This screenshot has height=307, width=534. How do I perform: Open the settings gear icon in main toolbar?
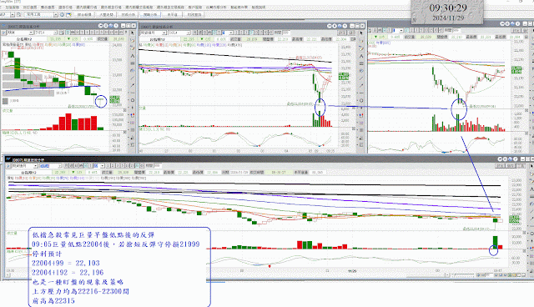(62, 14)
